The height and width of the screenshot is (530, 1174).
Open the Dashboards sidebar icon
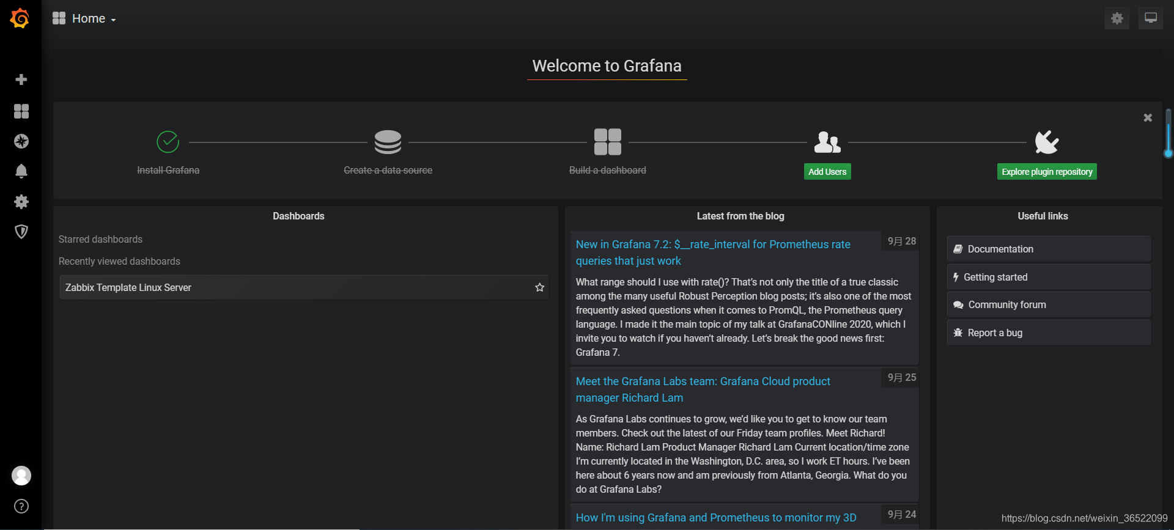point(21,111)
